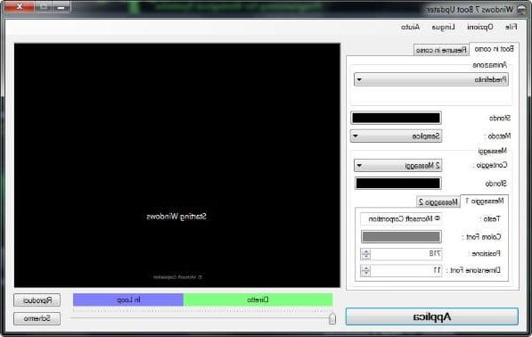Click the black Sfondo swatch beside Metodo
The image size is (532, 337).
pyautogui.click(x=396, y=118)
